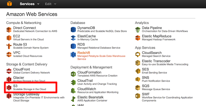
Task: Open the Route 53 link
Action: tap(20, 44)
